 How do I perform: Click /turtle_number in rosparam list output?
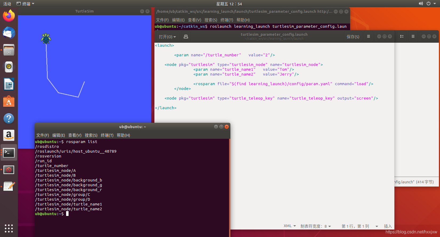52,166
